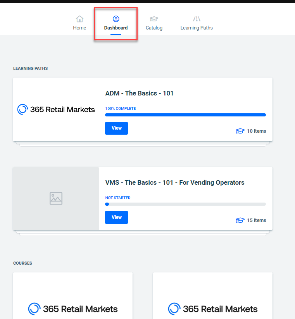Image resolution: width=295 pixels, height=319 pixels.
Task: Select the Dashboard tab label
Action: 116,28
